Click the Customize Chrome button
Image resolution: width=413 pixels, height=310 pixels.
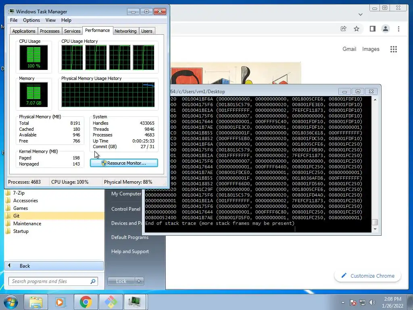(368, 276)
